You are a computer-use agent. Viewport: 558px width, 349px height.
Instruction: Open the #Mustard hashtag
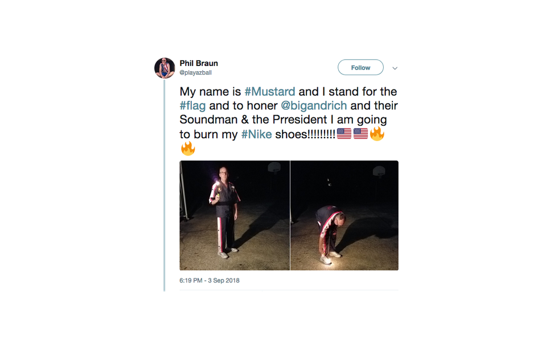tap(270, 91)
